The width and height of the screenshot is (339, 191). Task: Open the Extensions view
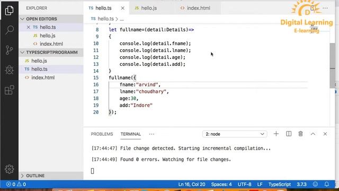10,90
